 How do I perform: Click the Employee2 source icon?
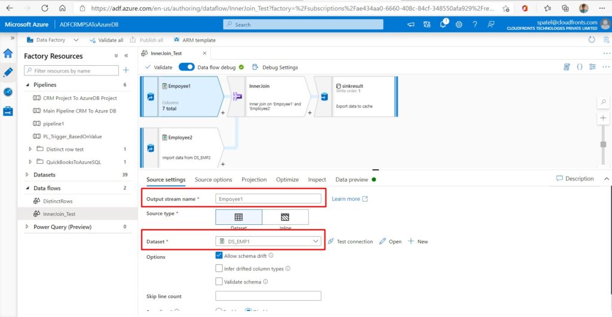(151, 148)
